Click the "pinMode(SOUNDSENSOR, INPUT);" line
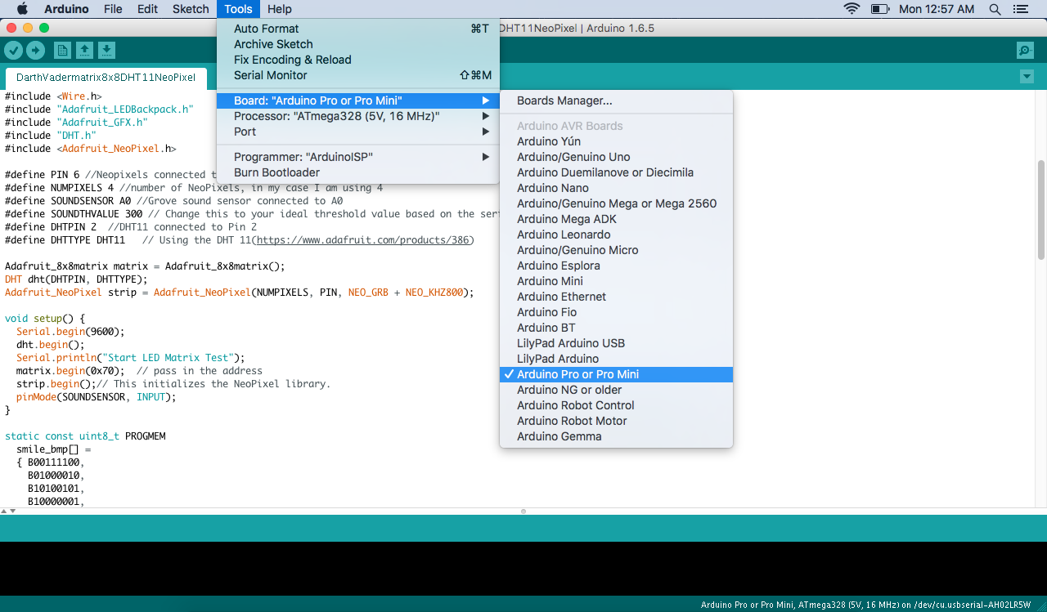Image resolution: width=1047 pixels, height=612 pixels. click(97, 397)
